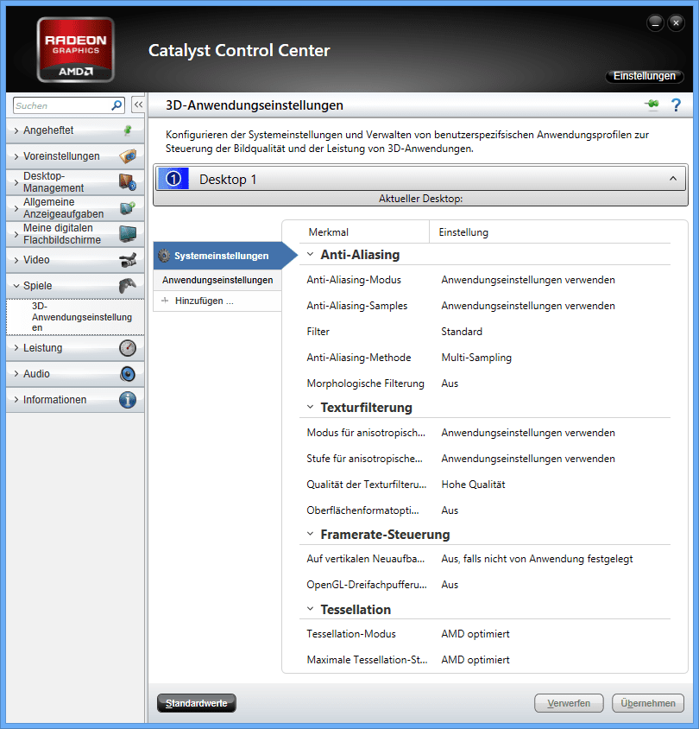
Task: Change the Anti-Aliasing-Samples setting
Action: click(x=527, y=306)
